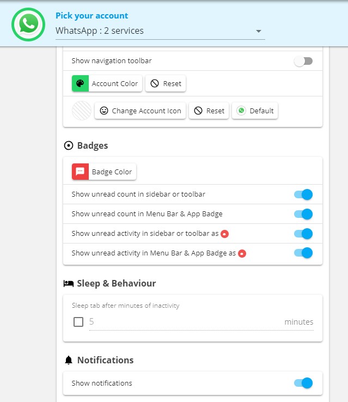Toggle unread count in sidebar or toolbar
348x402 pixels.
point(303,194)
